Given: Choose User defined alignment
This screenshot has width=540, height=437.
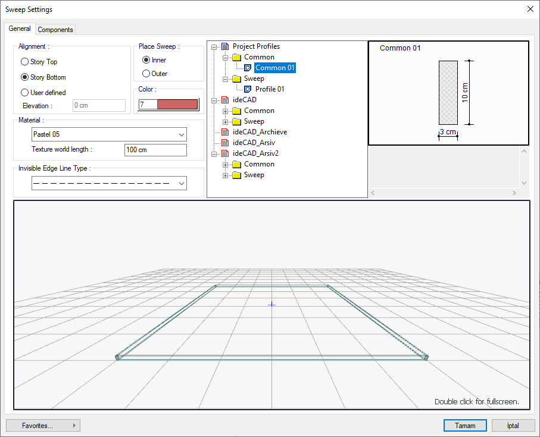Looking at the screenshot, I should [24, 93].
